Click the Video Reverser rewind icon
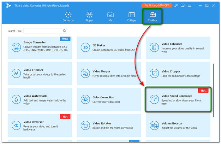 pyautogui.click(x=16, y=125)
